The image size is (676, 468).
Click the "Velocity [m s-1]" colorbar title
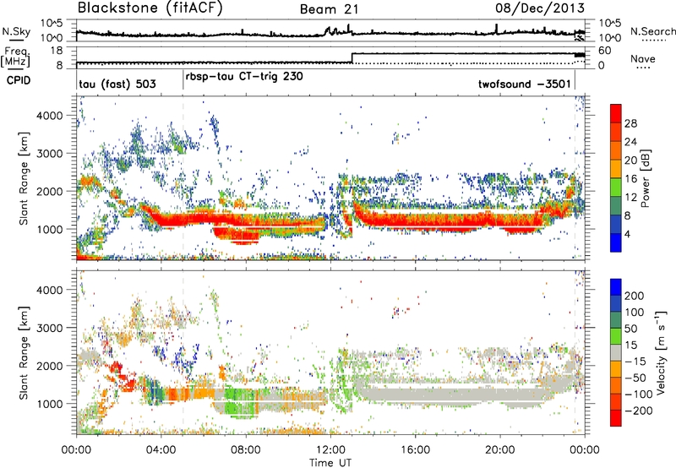tap(661, 352)
